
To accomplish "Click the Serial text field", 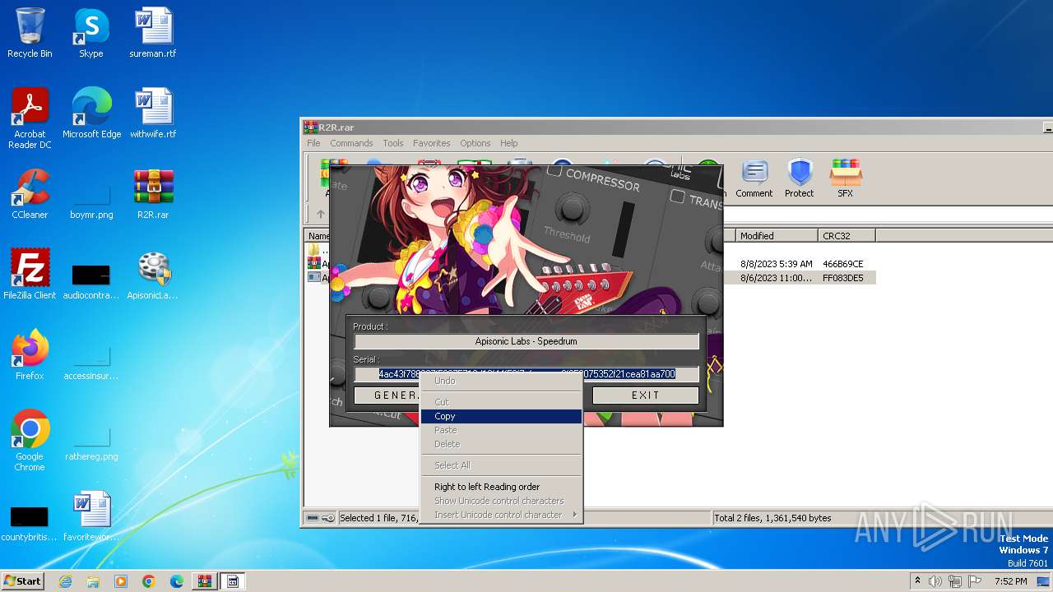I will click(526, 374).
